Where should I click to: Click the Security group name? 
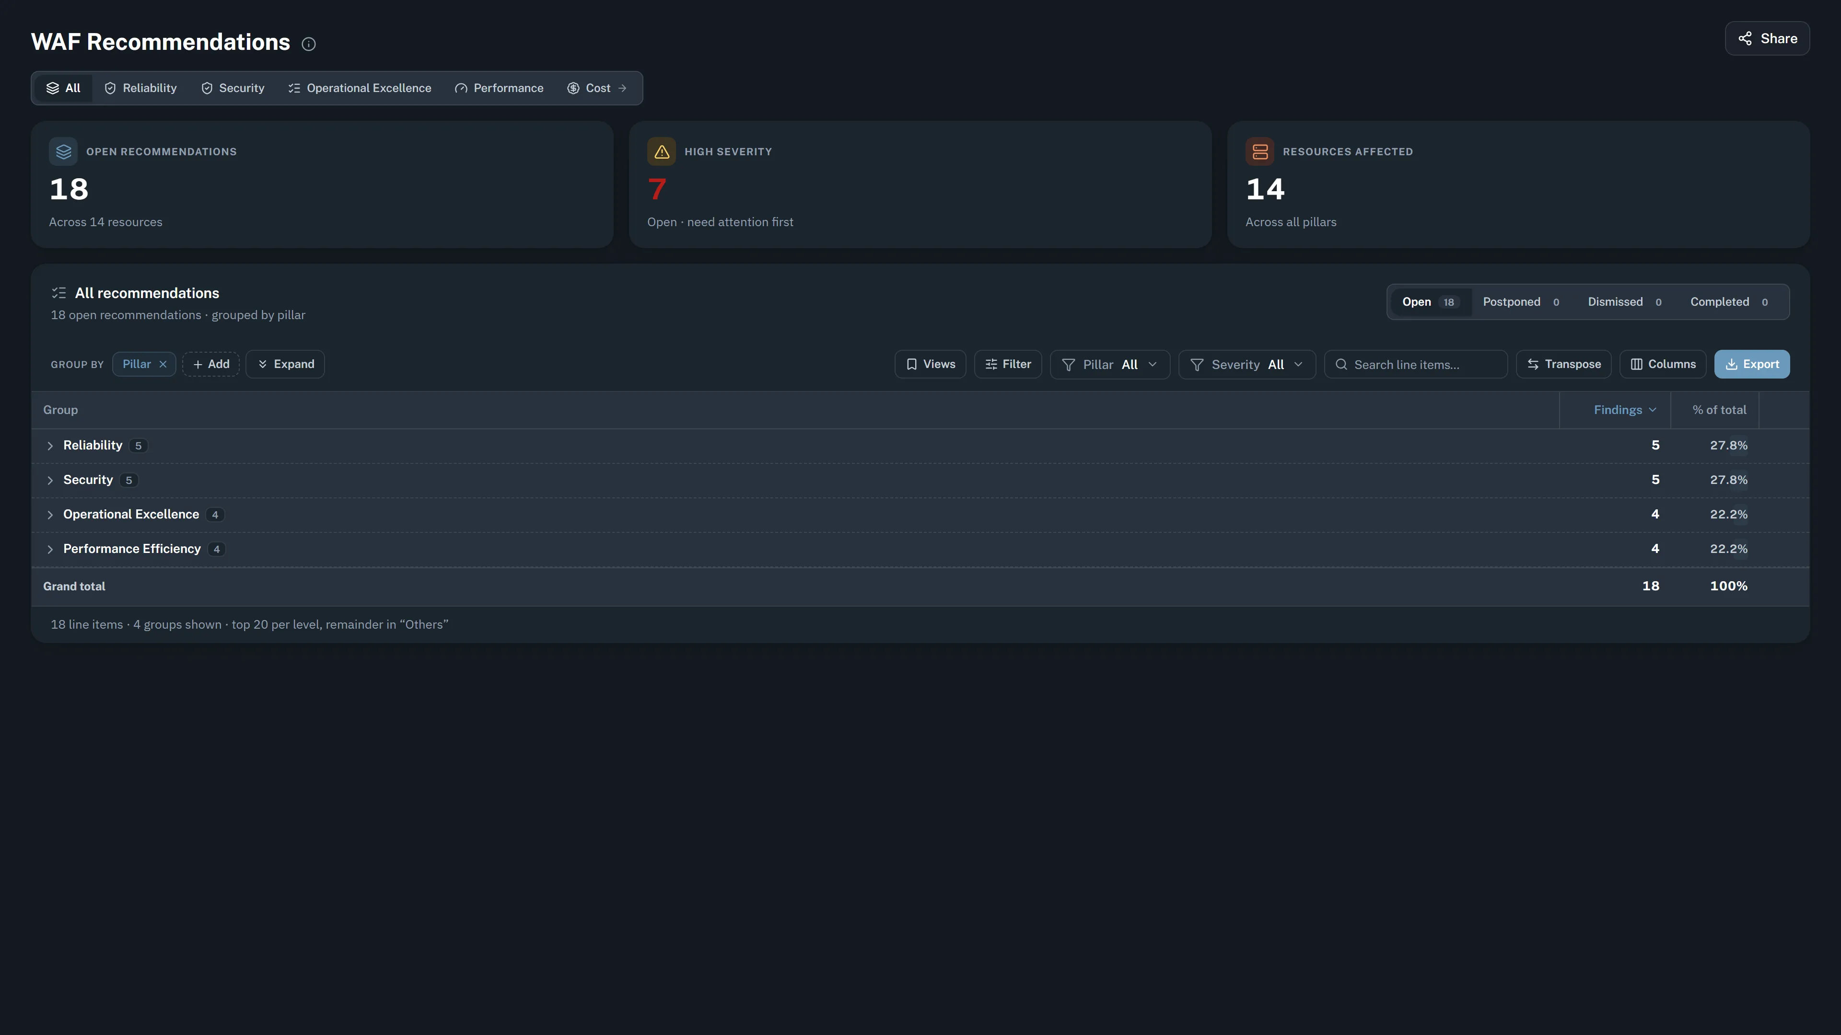pyautogui.click(x=88, y=480)
